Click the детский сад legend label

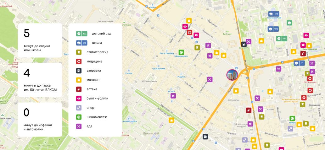[102, 34]
